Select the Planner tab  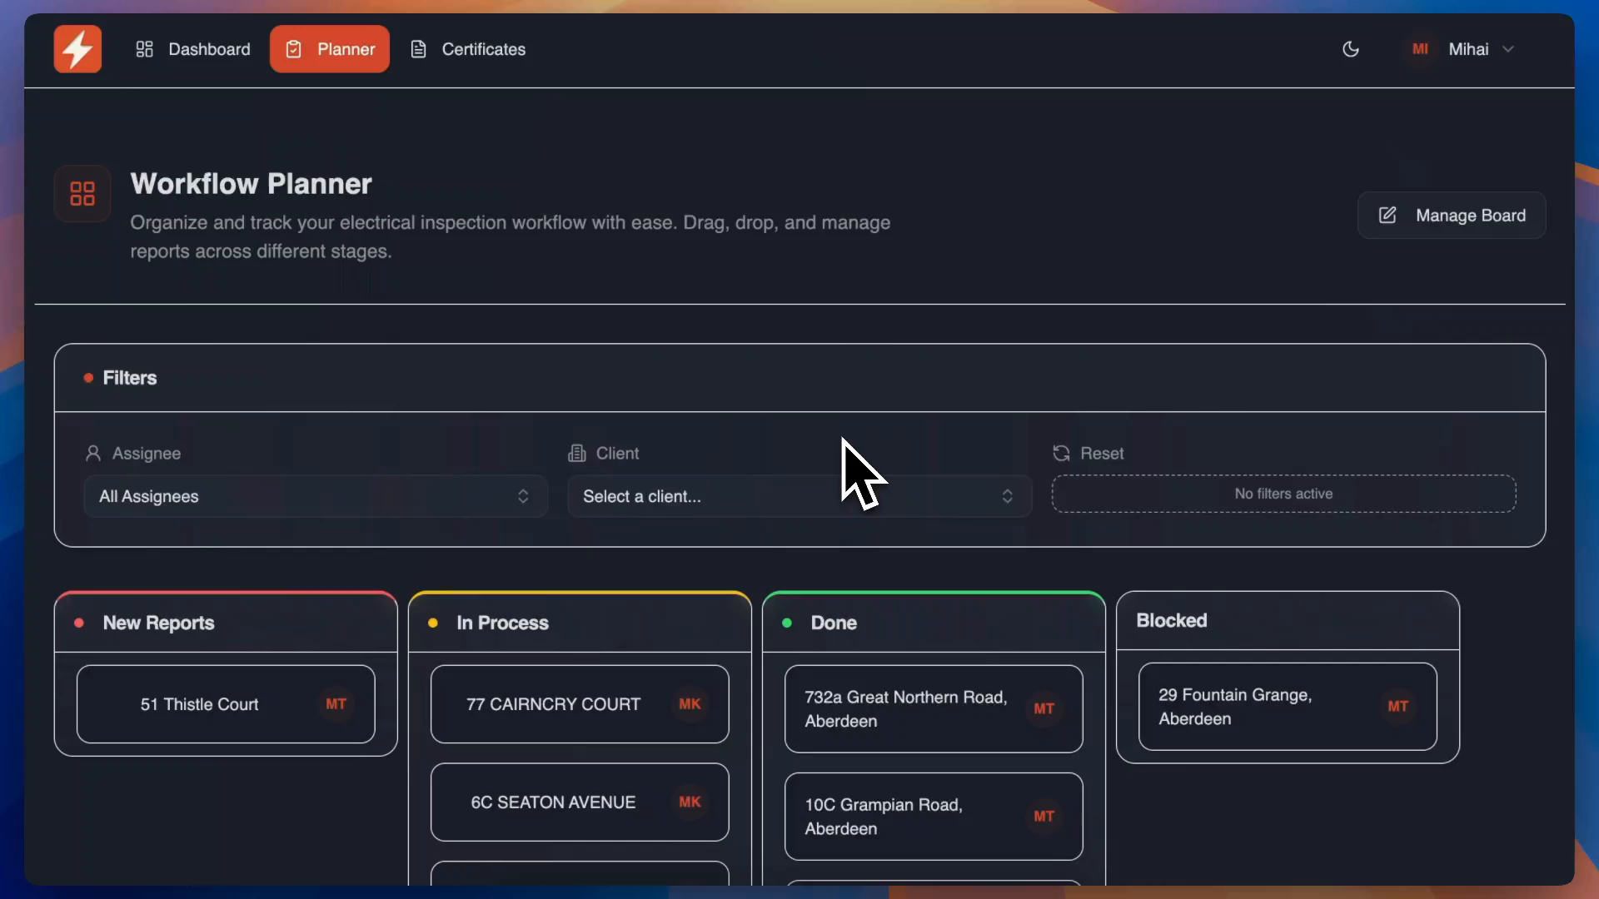pyautogui.click(x=330, y=49)
